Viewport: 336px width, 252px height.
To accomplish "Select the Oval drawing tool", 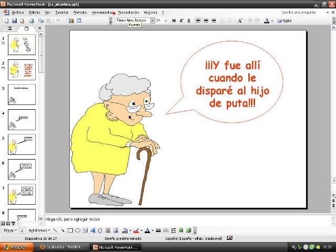I will (x=78, y=230).
